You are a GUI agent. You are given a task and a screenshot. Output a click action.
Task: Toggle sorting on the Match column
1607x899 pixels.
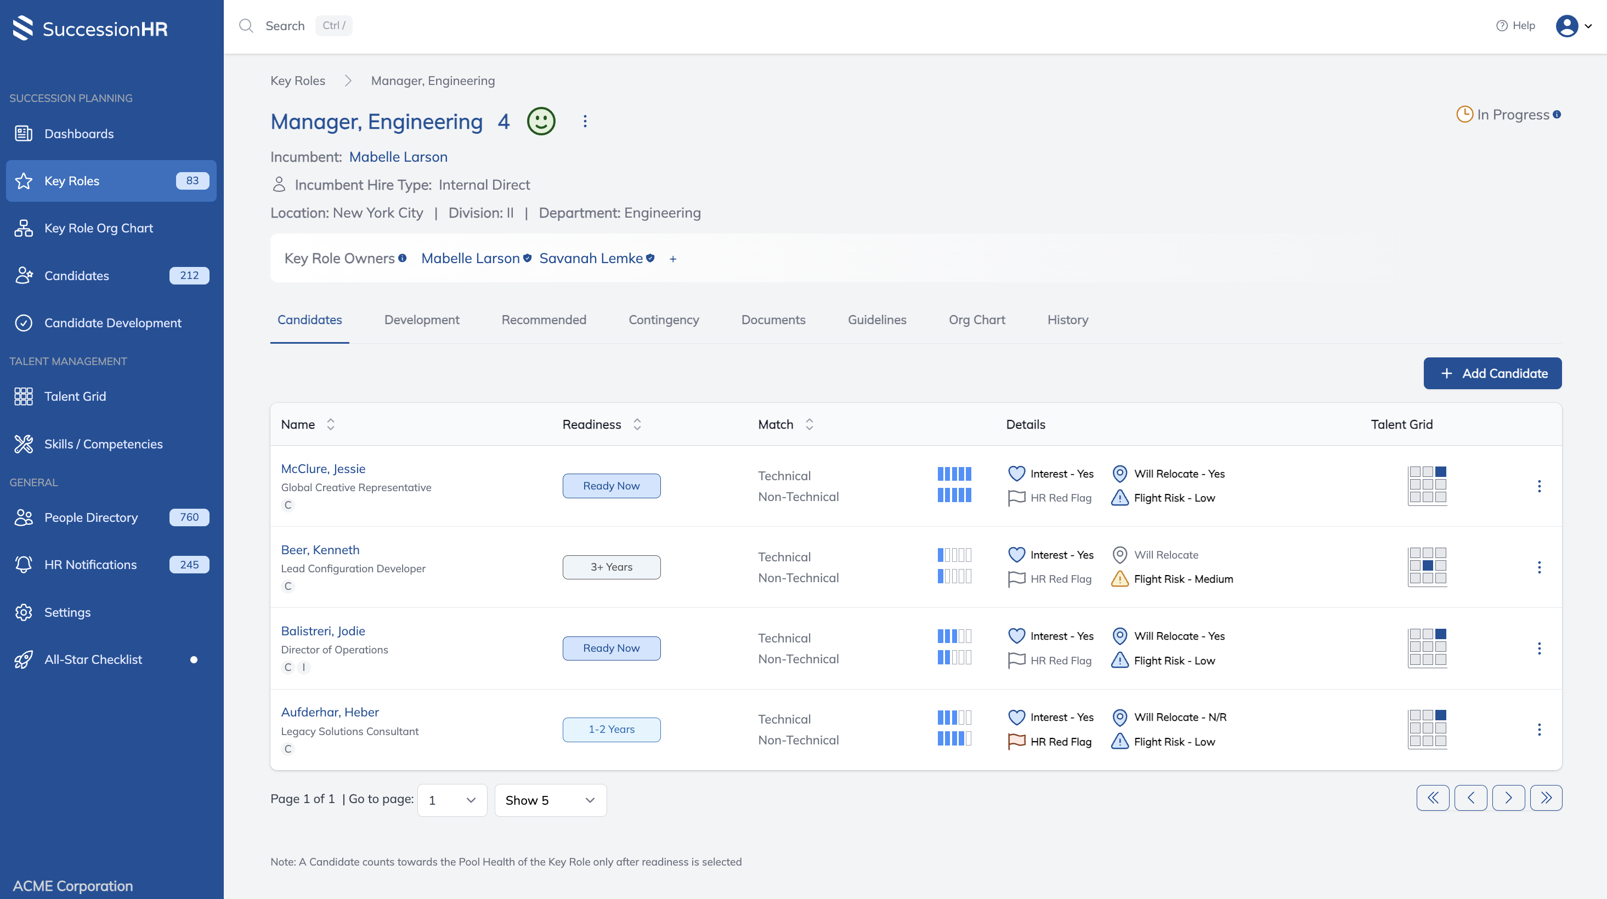point(808,424)
